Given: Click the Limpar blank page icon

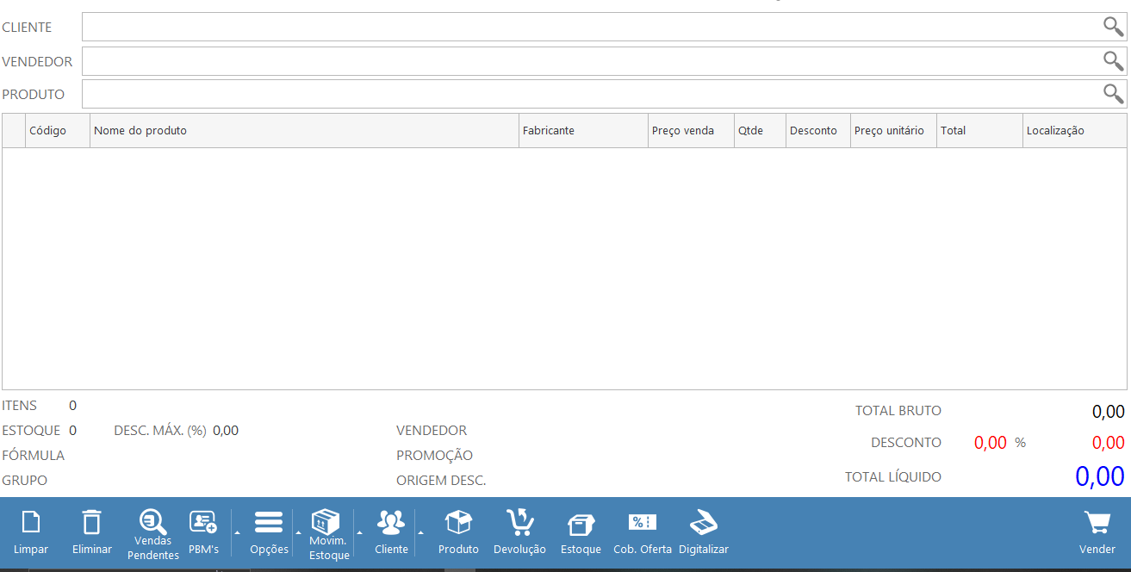Looking at the screenshot, I should (x=31, y=523).
